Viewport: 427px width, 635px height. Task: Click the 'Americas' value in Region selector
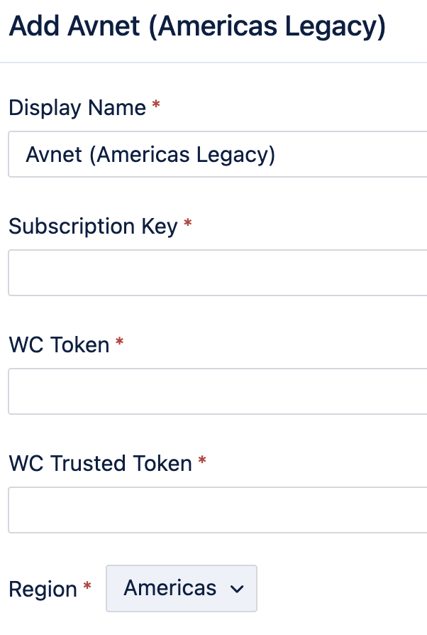(x=170, y=588)
